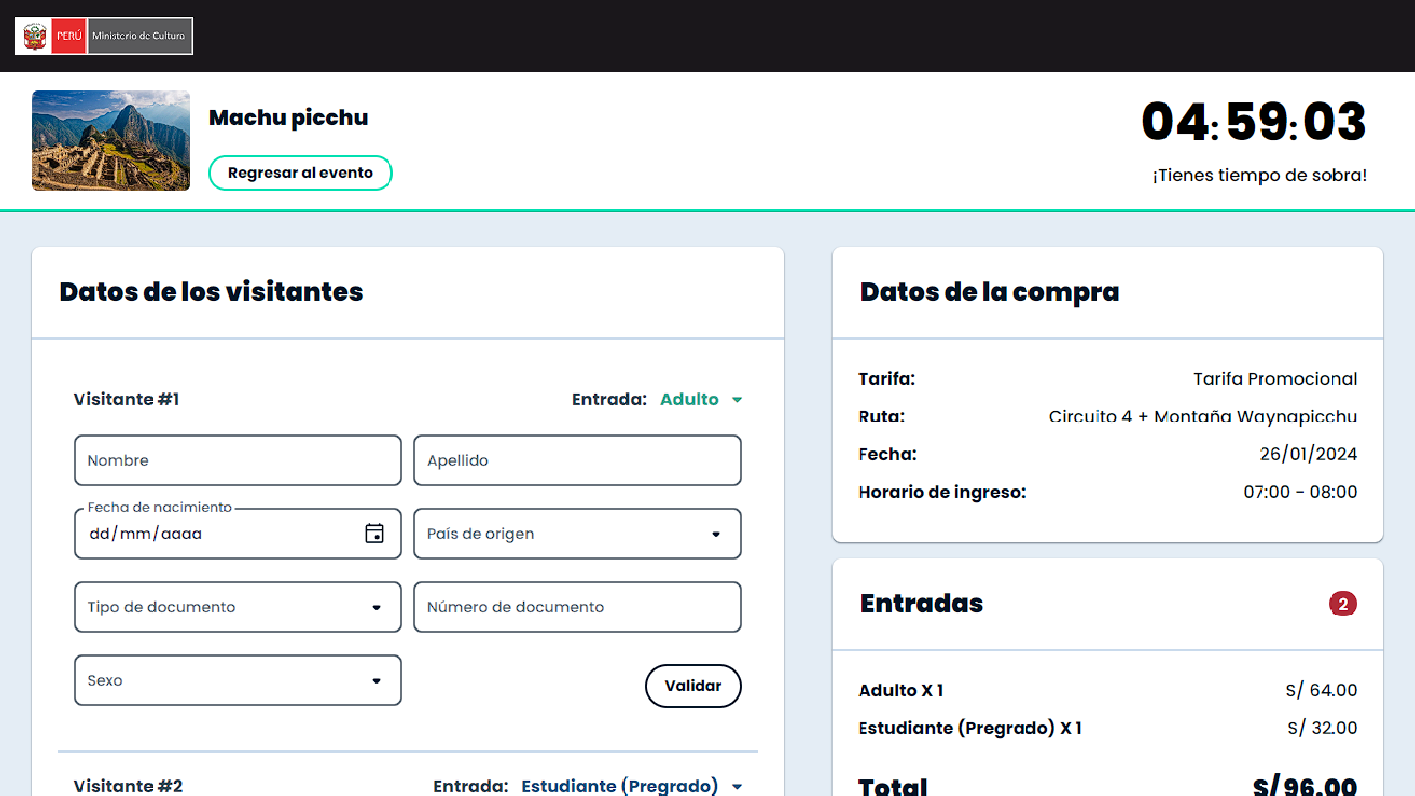
Task: Expand the Adulto ticket type dropdown arrow
Action: click(737, 400)
